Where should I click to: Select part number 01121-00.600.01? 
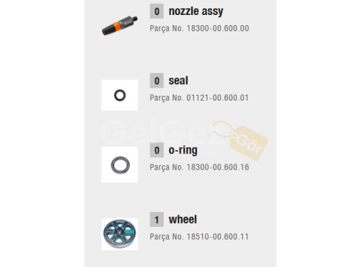coord(217,98)
